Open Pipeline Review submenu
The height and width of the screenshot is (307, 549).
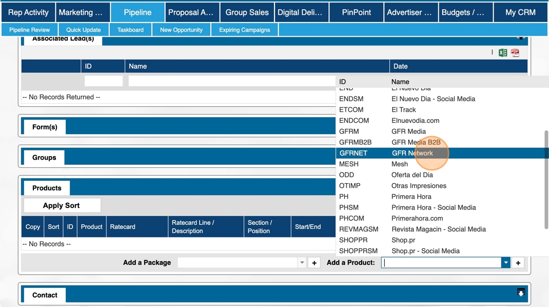click(x=29, y=30)
